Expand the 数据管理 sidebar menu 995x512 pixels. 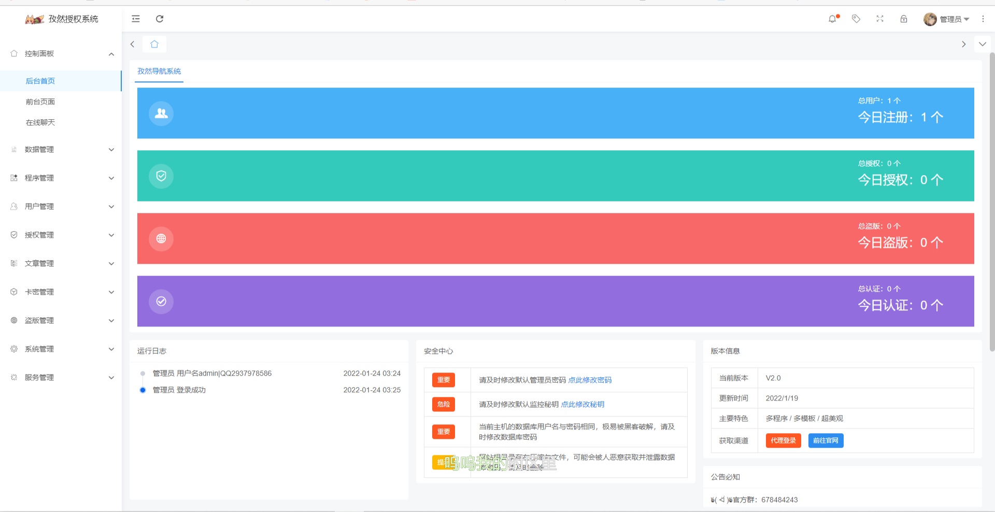point(61,150)
